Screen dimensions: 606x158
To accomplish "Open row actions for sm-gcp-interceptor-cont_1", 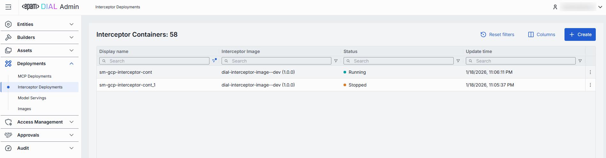I will tap(590, 85).
